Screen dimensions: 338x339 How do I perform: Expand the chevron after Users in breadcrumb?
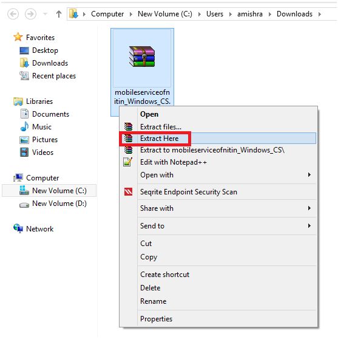pyautogui.click(x=231, y=14)
